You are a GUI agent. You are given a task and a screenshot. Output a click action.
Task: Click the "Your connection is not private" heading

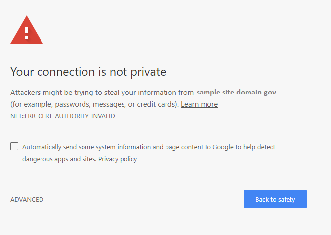(x=88, y=72)
